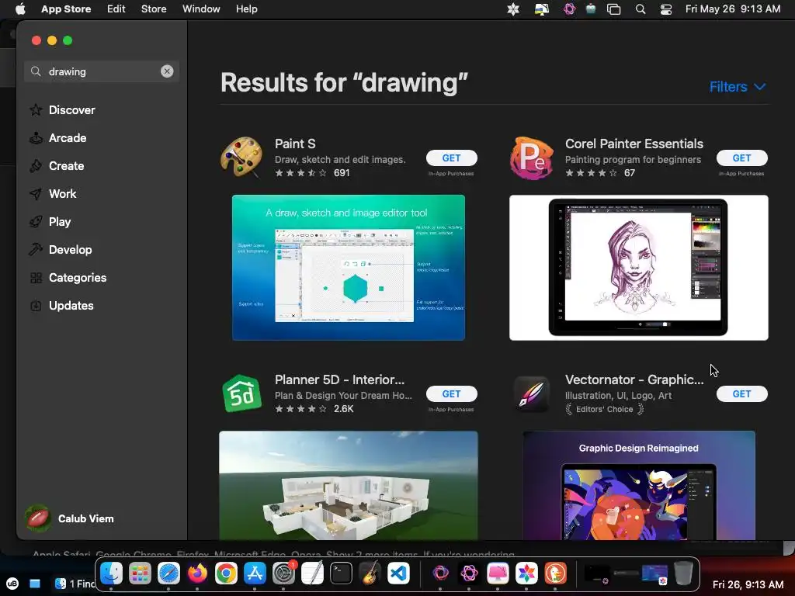
Task: Open Corel Painter Essentials title link
Action: 634,144
